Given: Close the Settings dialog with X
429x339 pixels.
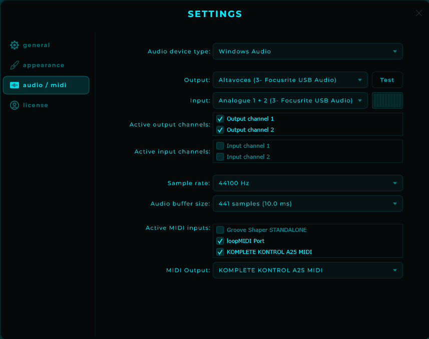Looking at the screenshot, I should tap(419, 13).
